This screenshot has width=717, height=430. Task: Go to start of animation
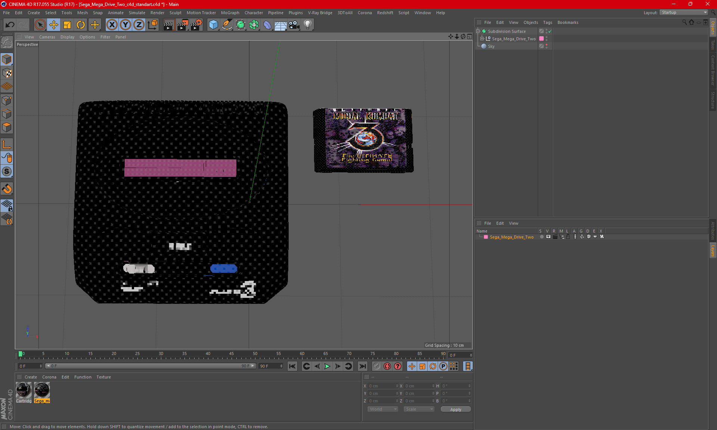[292, 367]
